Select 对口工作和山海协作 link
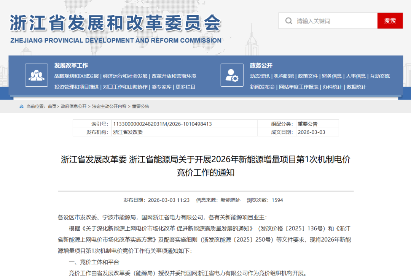 125,87
